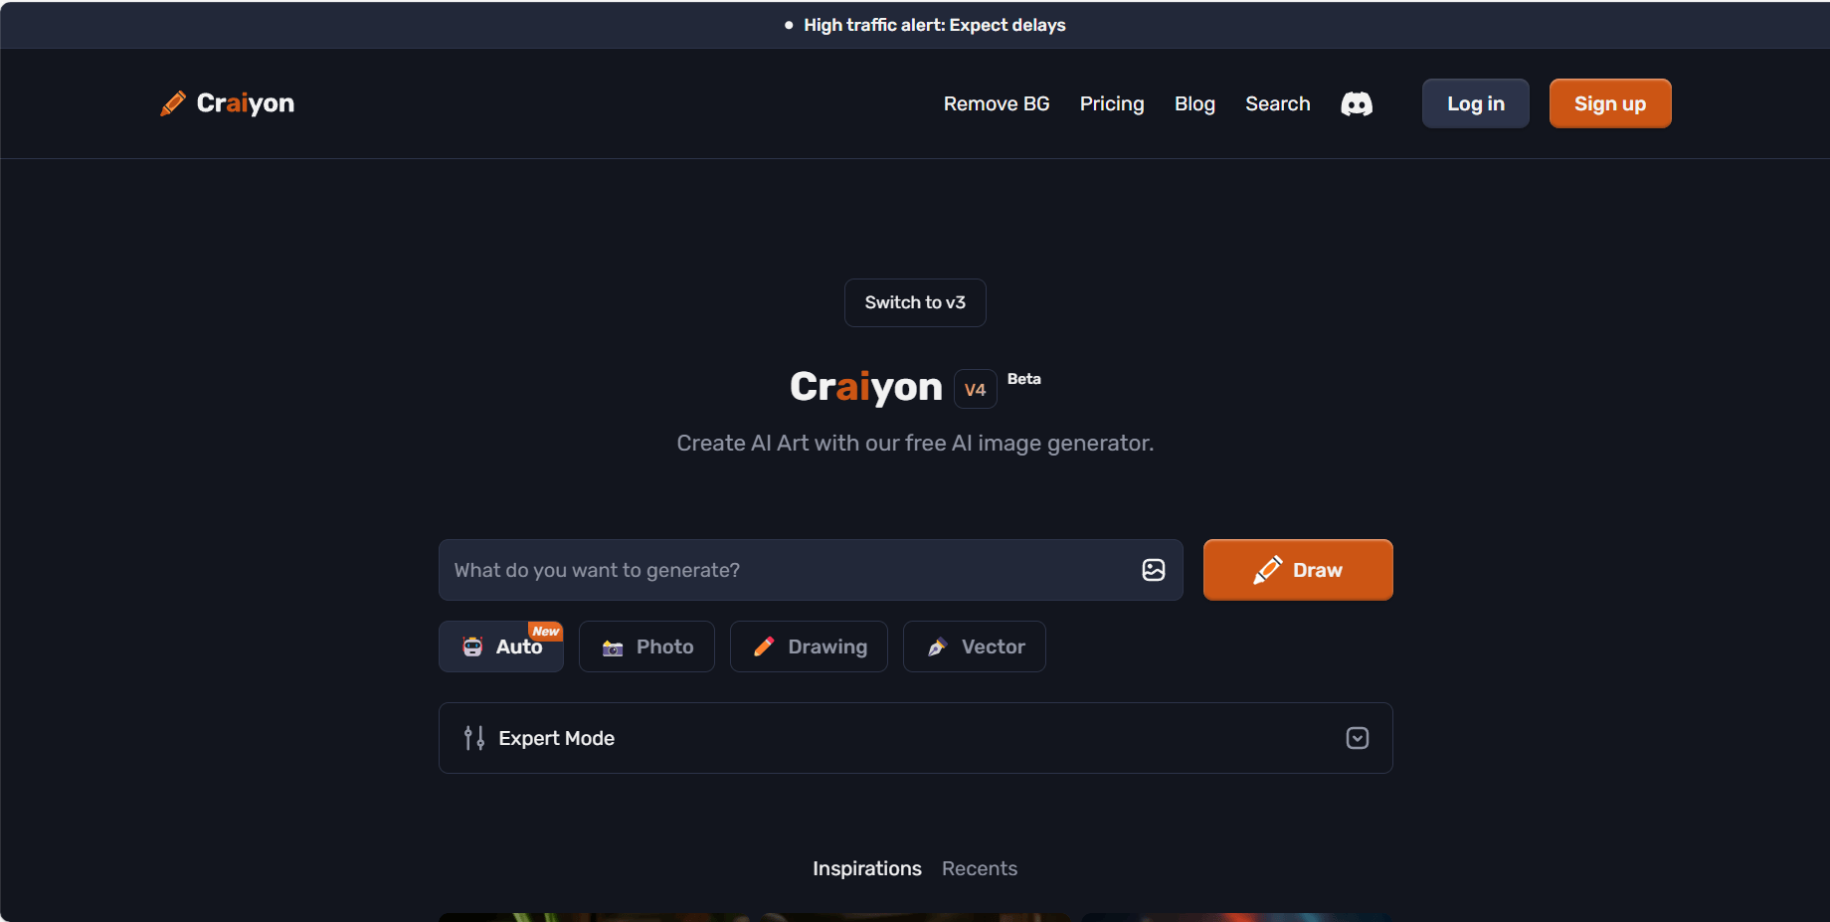Click the Craiyon pencil logo icon

point(173,103)
